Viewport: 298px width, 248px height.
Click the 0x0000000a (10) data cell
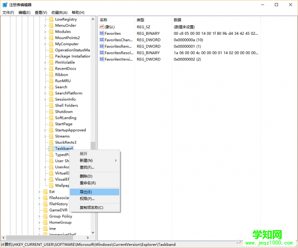tap(188, 40)
